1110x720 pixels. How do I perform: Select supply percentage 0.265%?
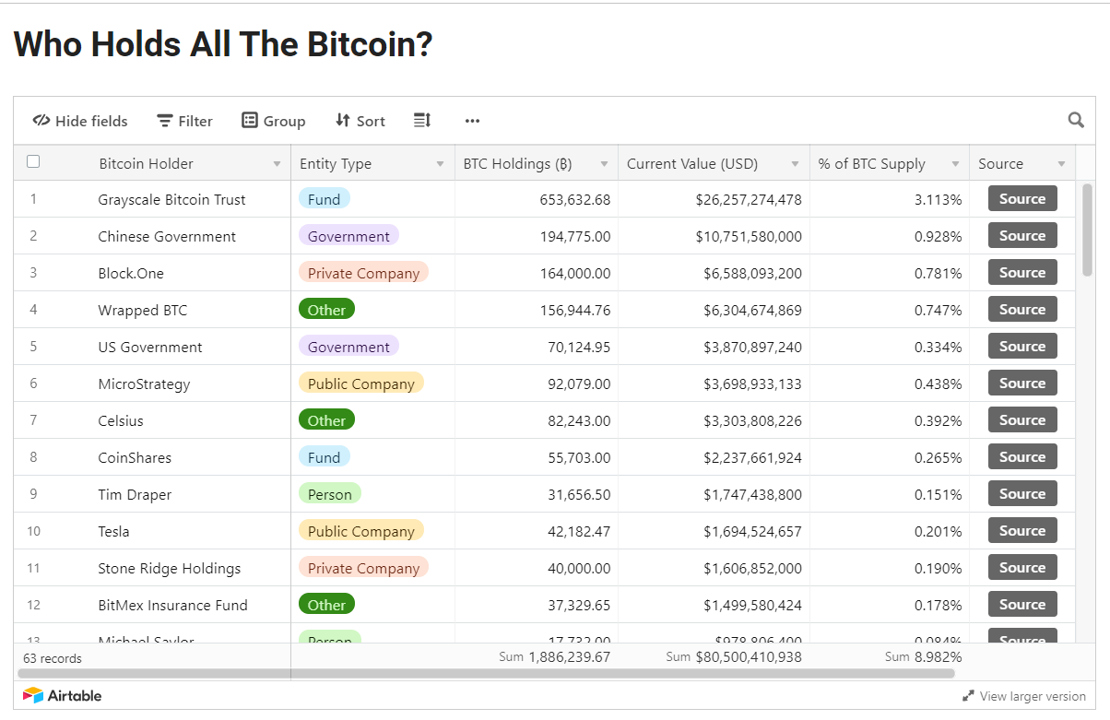tap(938, 457)
